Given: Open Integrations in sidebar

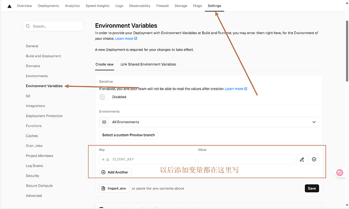Looking at the screenshot, I should coord(35,106).
